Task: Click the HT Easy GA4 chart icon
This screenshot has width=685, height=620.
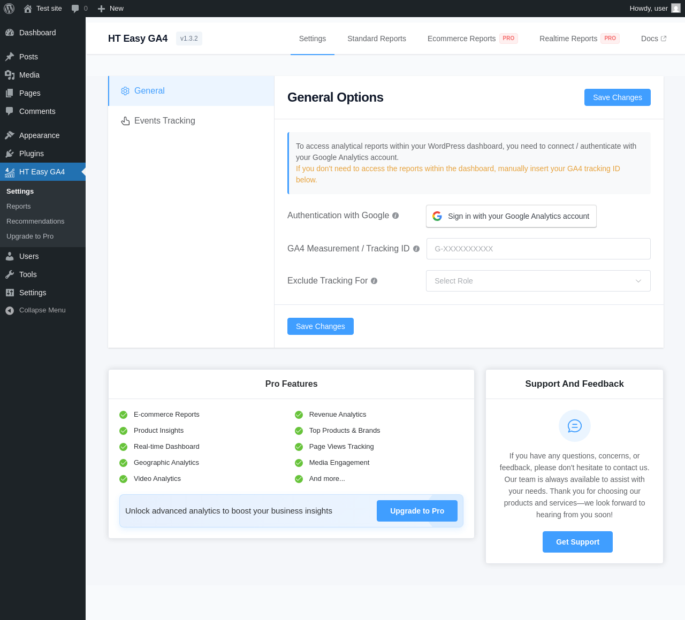Action: pos(10,172)
